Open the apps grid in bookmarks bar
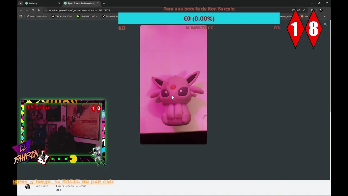The image size is (348, 196). pos(21,16)
